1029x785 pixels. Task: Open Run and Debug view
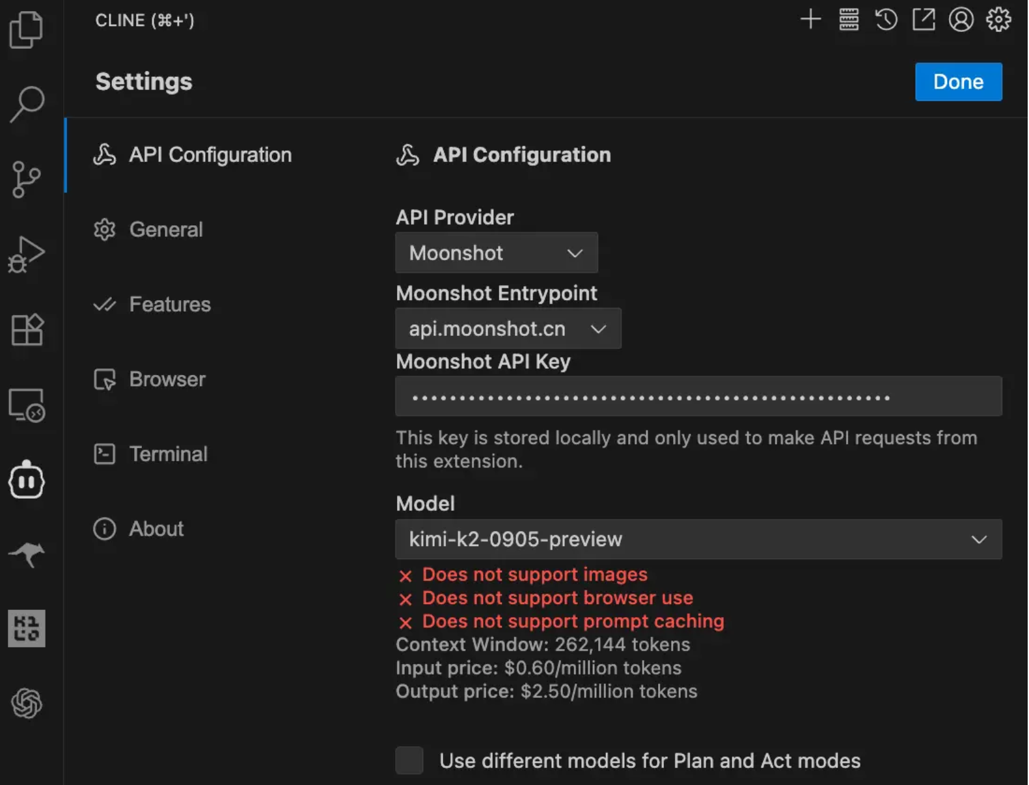[x=27, y=255]
